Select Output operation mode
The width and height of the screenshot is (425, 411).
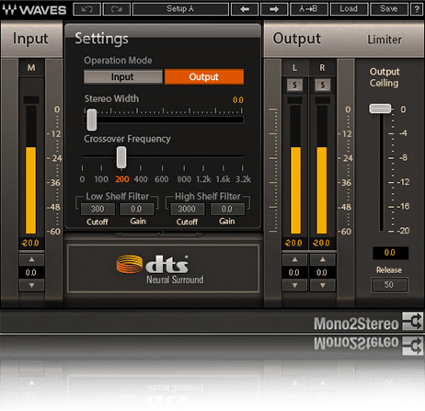coord(204,76)
